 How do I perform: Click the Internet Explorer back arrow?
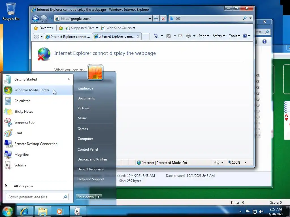(35, 18)
